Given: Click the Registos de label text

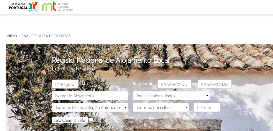Looking at the screenshot, I should coord(143,84).
